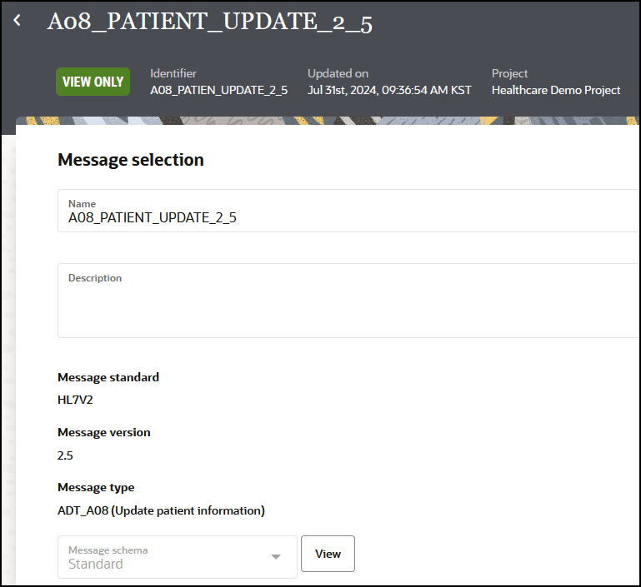Click the View button beside Message schema
The image size is (641, 587).
328,554
